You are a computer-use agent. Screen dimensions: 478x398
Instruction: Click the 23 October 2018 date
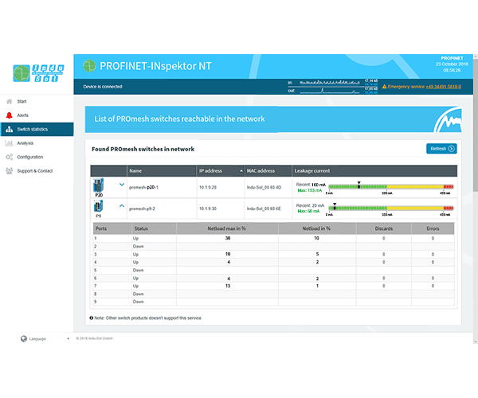tap(452, 64)
